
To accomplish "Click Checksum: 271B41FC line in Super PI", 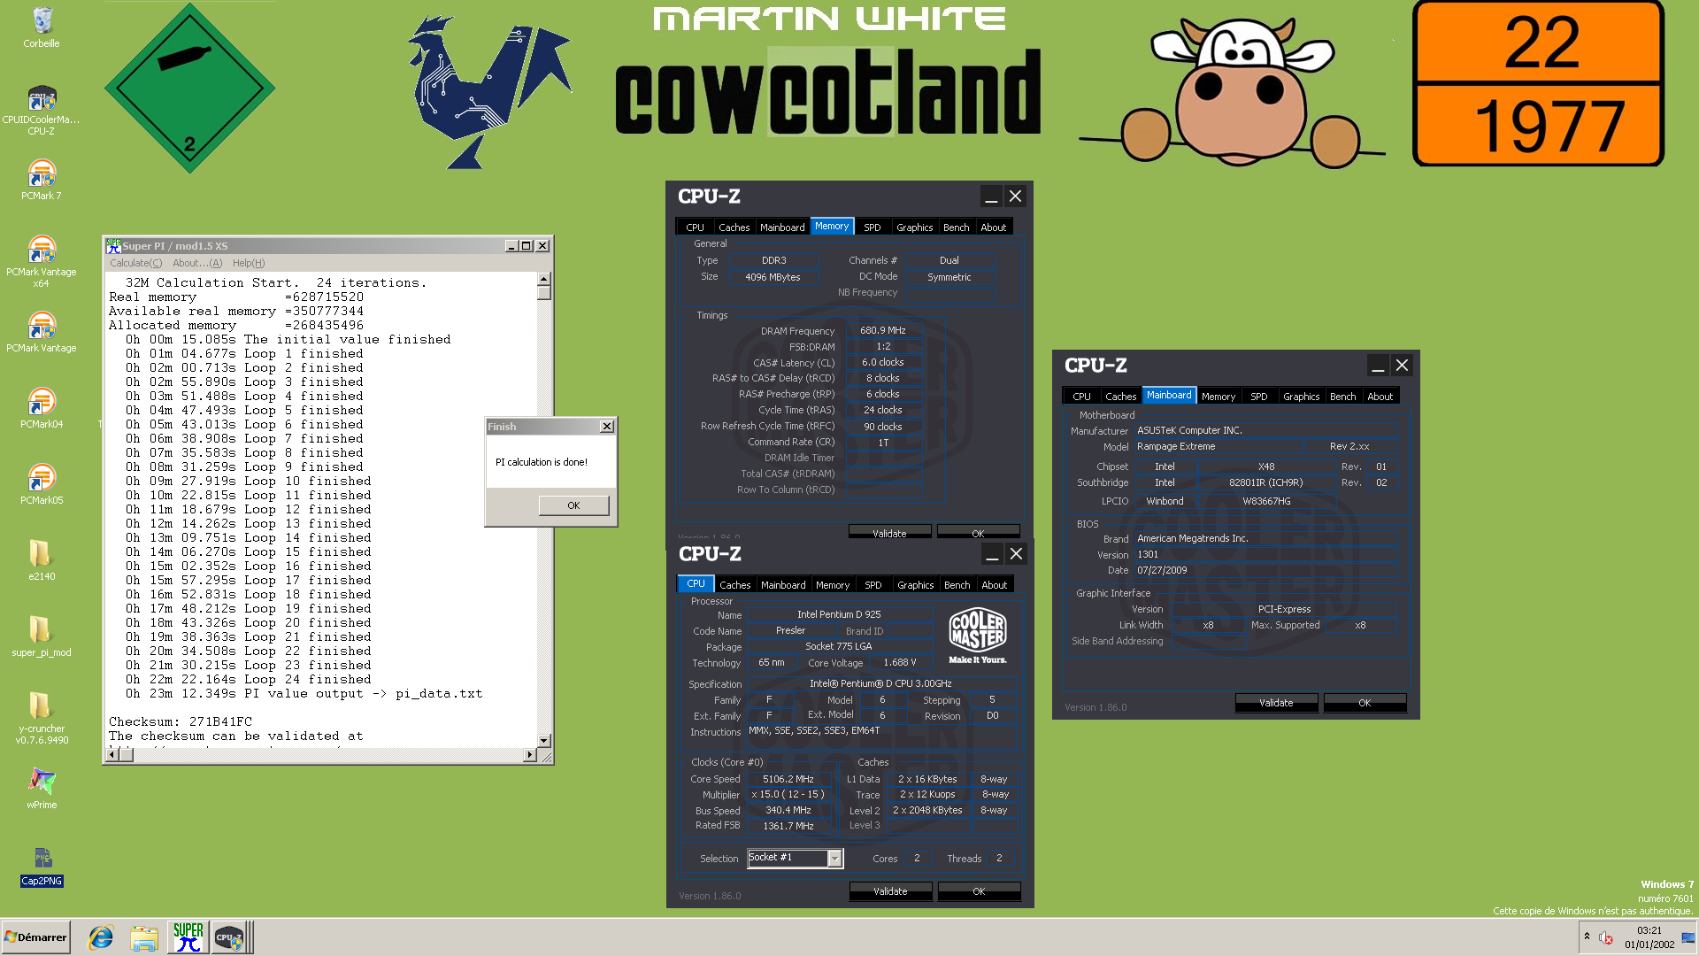I will point(181,721).
